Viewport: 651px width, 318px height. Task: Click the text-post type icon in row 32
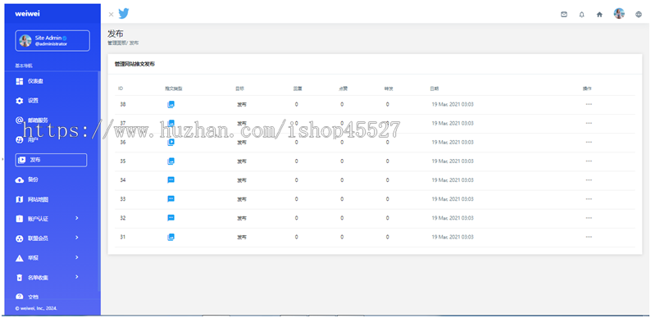click(x=171, y=218)
